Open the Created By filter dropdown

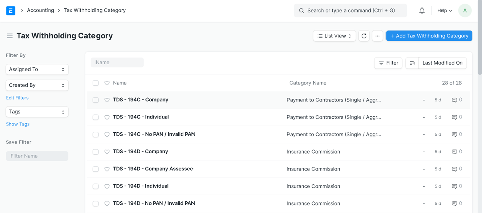click(x=37, y=85)
